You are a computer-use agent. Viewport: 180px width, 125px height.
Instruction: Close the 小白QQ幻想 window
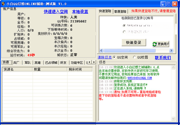[175, 4]
